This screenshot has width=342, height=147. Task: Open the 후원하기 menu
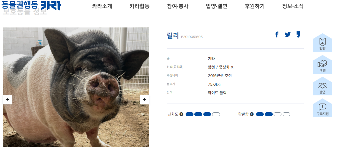[255, 6]
